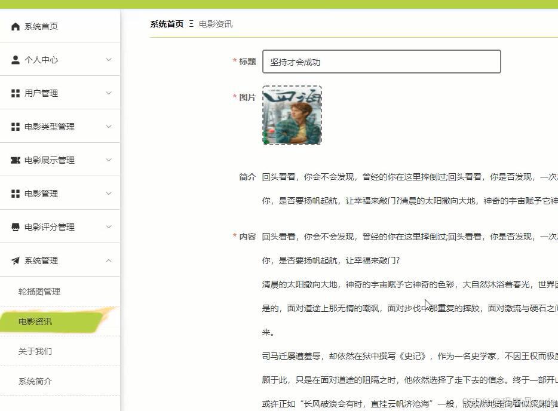
Task: Select 电影资讯 in the breadcrumb trail
Action: tap(217, 24)
